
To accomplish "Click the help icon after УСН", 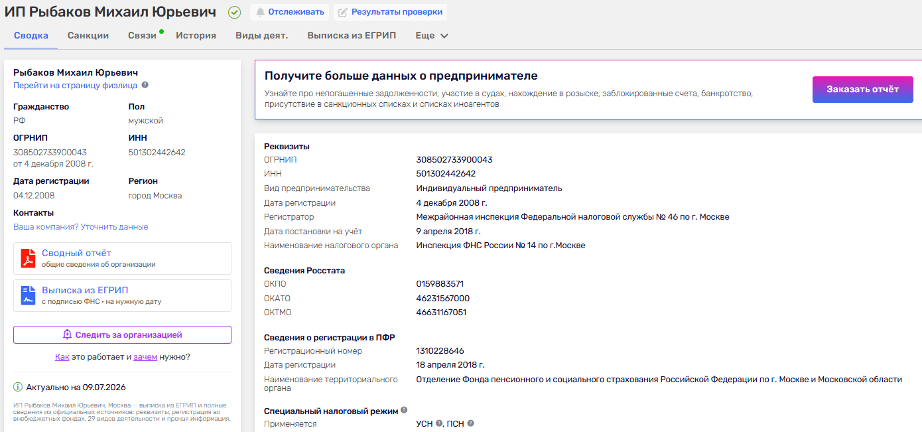I will [439, 423].
